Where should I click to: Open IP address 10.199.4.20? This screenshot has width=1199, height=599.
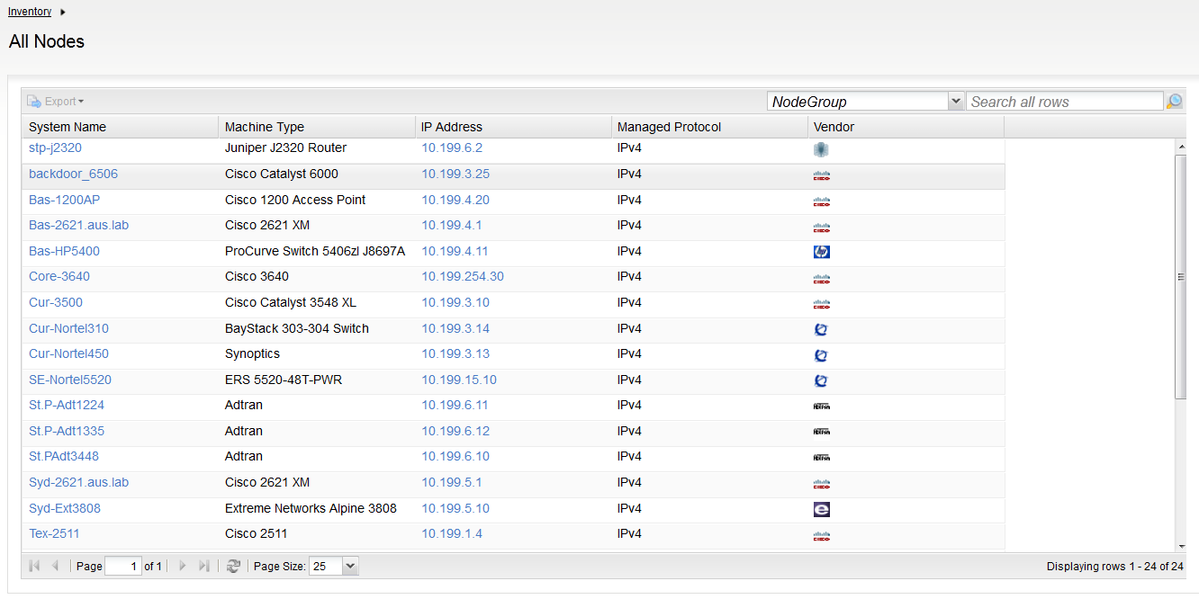tap(455, 200)
